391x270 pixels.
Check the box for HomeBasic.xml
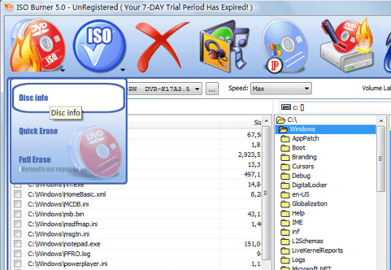coord(18,194)
